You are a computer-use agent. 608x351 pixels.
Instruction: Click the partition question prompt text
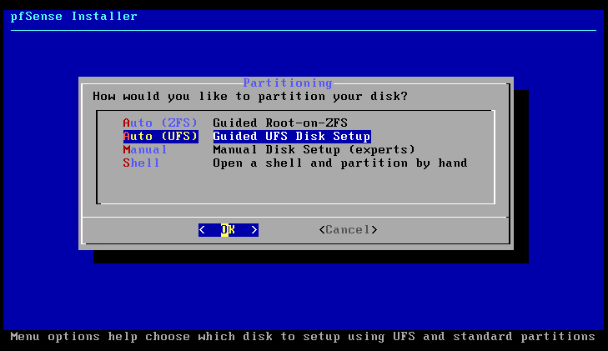[250, 96]
